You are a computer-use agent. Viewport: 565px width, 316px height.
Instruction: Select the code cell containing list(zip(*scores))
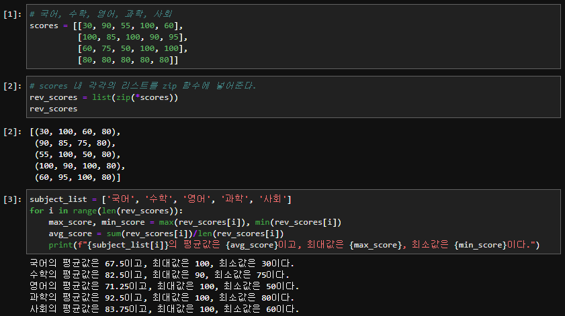tap(294, 97)
